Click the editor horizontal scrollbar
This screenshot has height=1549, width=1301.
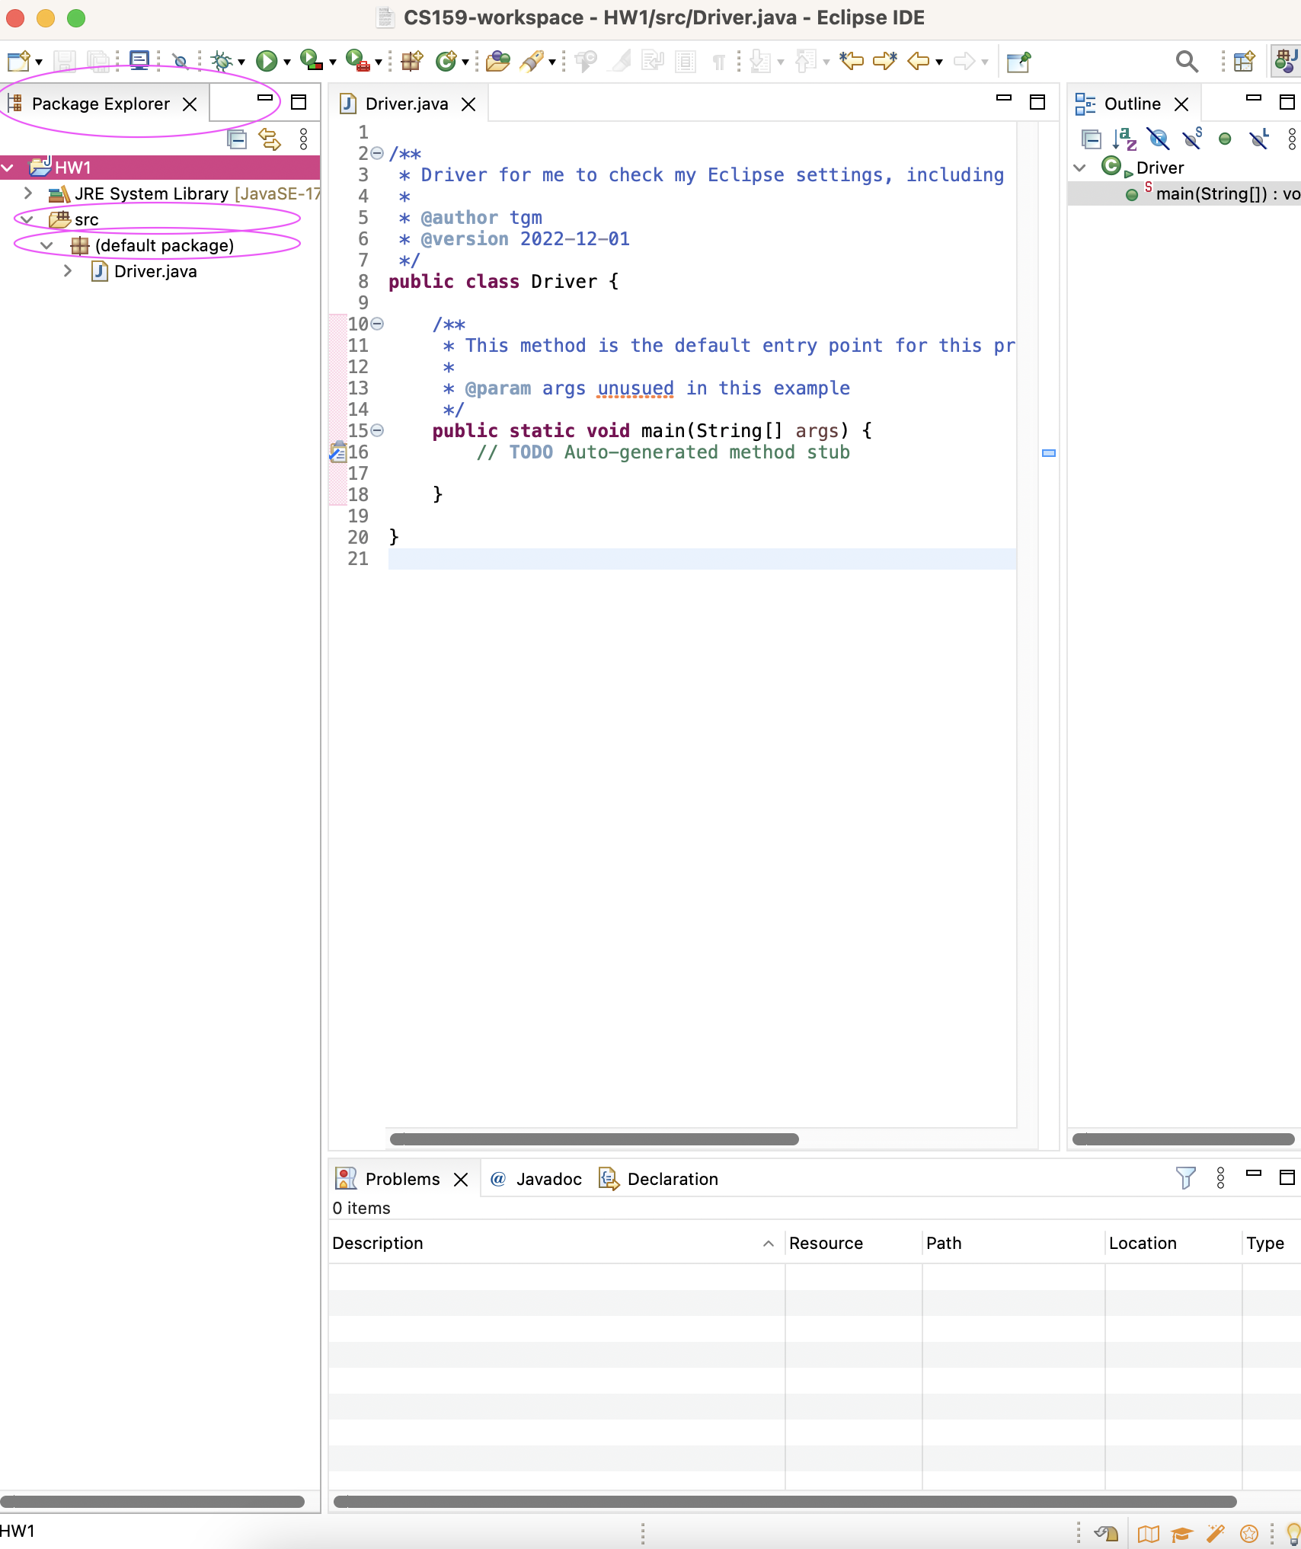tap(594, 1139)
